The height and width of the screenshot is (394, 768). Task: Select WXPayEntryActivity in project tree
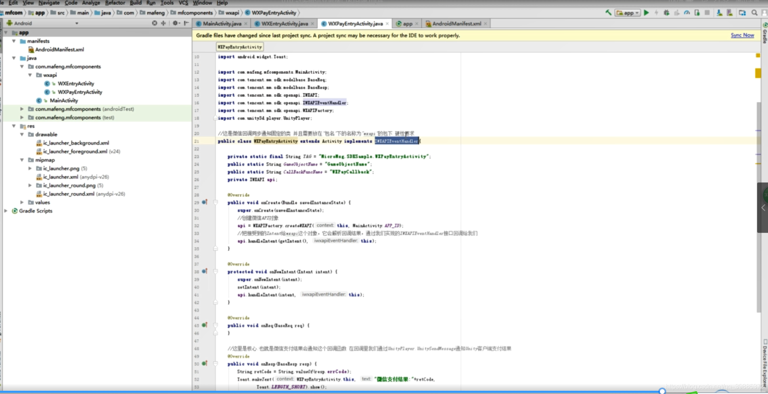pos(80,92)
